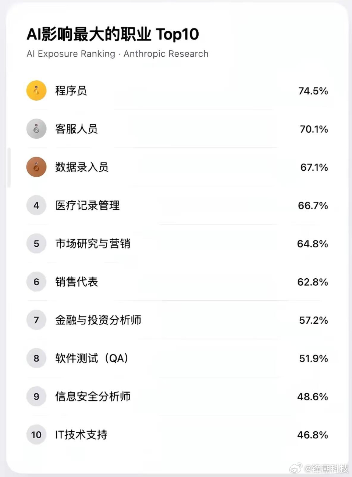The width and height of the screenshot is (352, 477).
Task: Click the rank 10 badge for IT技术支持
Action: [x=36, y=435]
